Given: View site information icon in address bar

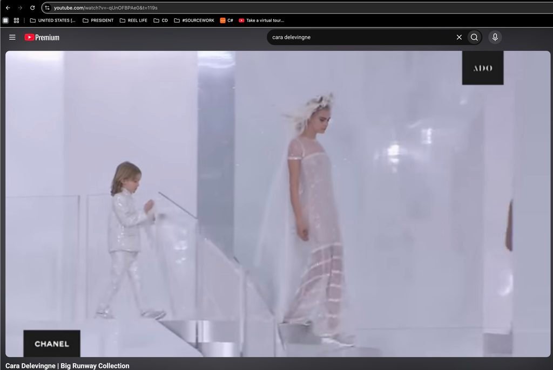Looking at the screenshot, I should (48, 8).
